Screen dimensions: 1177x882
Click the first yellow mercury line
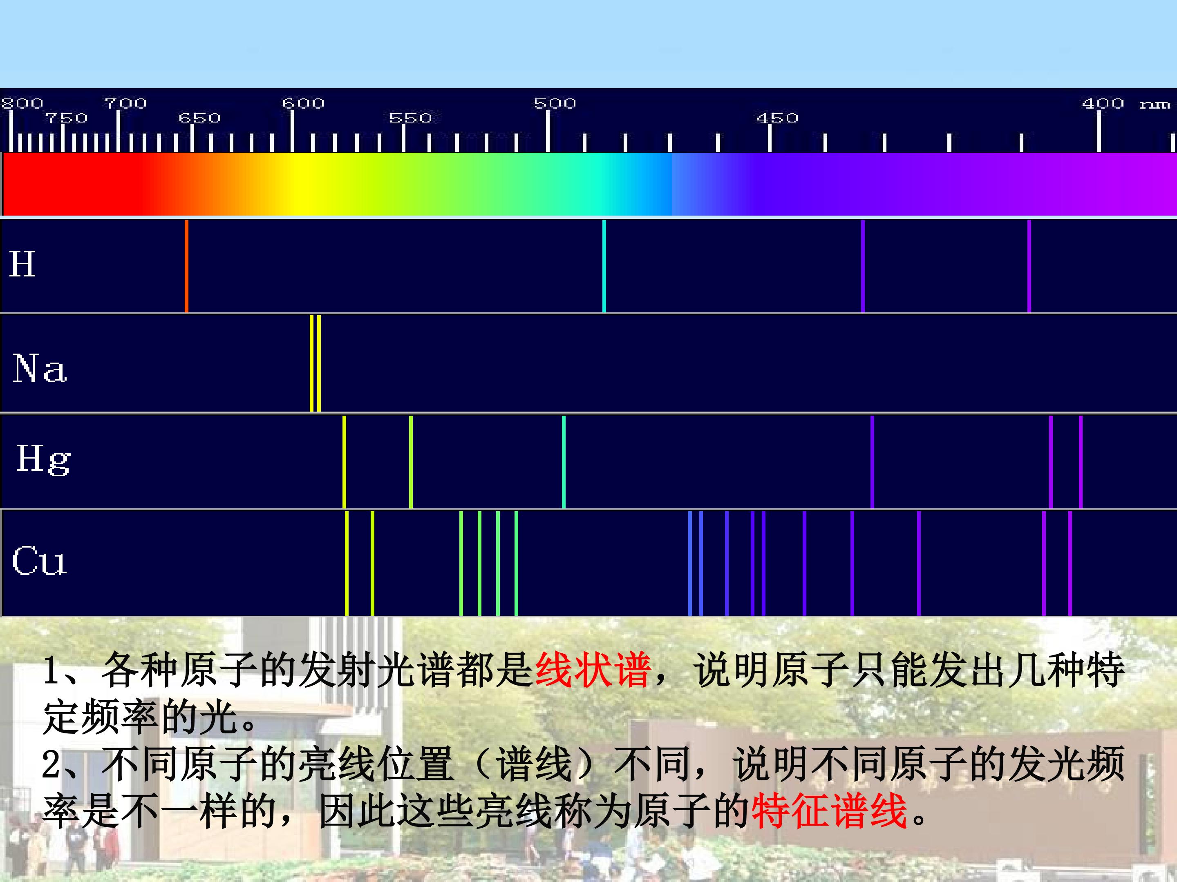344,461
